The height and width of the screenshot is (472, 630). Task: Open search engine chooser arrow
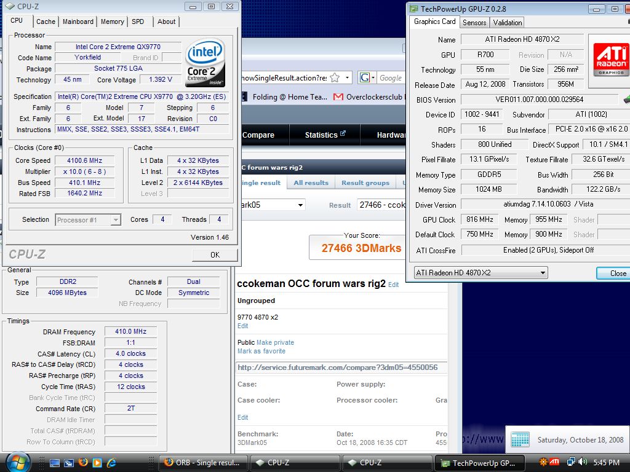[373, 77]
